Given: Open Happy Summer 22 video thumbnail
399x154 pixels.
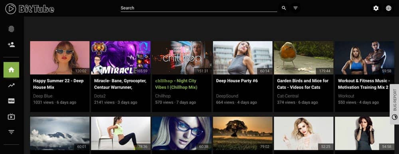Looking at the screenshot, I should 60,58.
